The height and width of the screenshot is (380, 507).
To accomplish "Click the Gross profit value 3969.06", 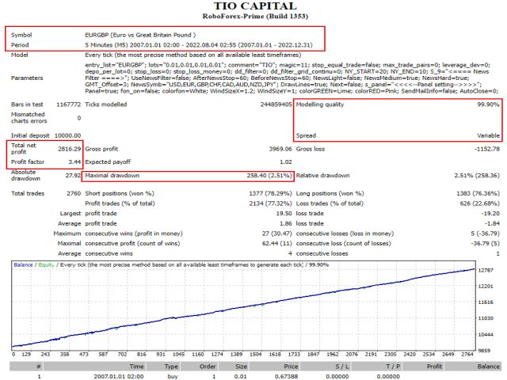I will 280,149.
